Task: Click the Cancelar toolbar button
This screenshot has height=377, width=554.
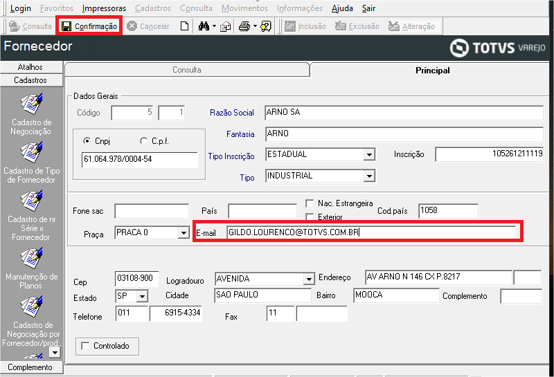Action: pyautogui.click(x=148, y=26)
